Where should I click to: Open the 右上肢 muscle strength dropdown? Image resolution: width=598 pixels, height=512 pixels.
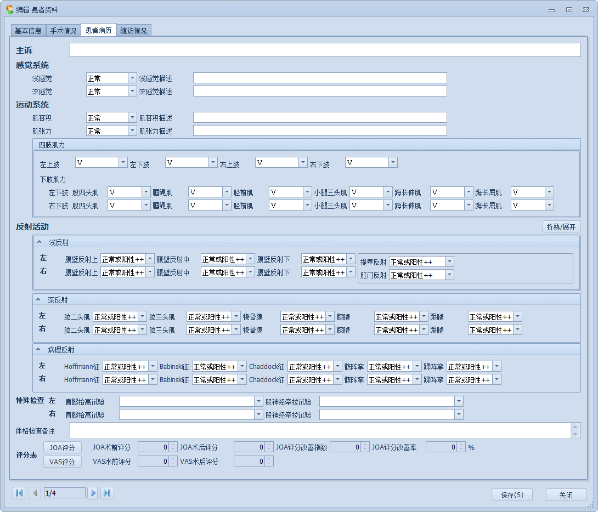point(303,162)
